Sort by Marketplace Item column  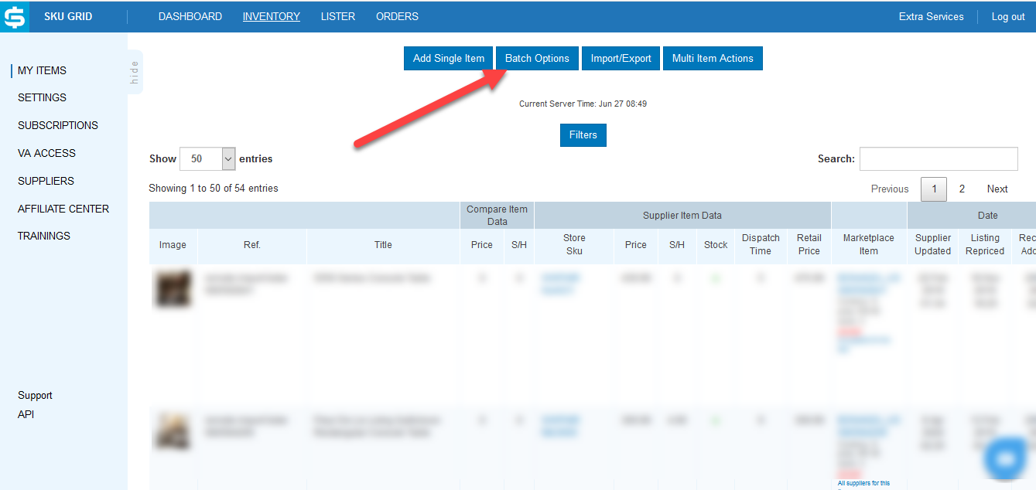869,245
